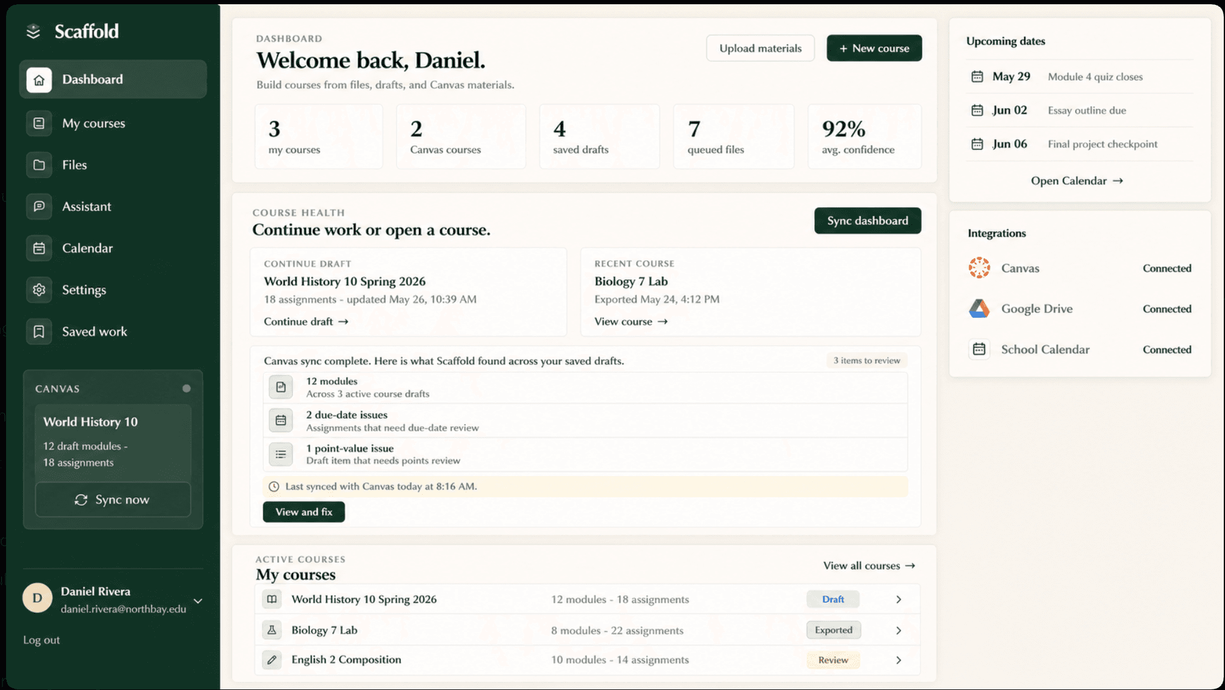Click the calendar icon beside Jun 06
The image size is (1225, 690).
pyautogui.click(x=977, y=144)
